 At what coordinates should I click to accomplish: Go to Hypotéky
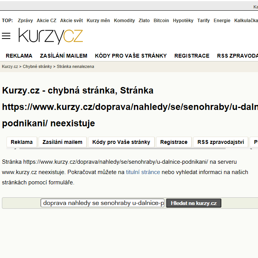coord(183,21)
